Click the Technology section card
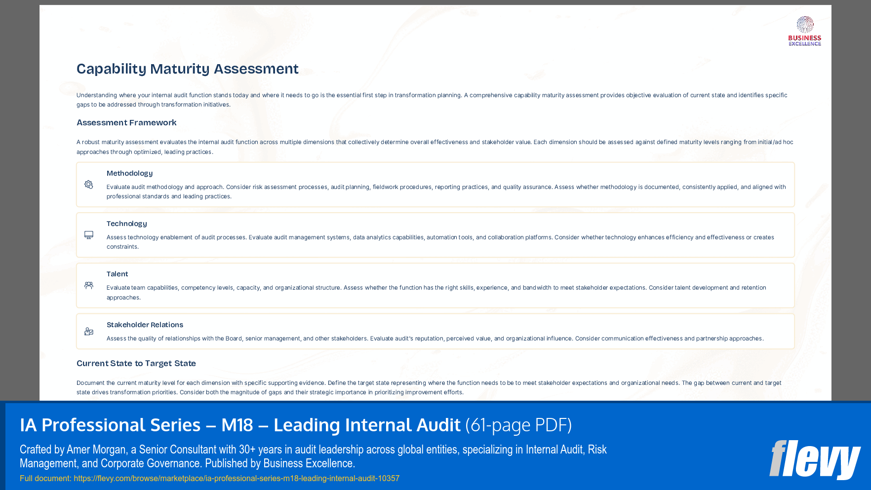 [x=435, y=235]
